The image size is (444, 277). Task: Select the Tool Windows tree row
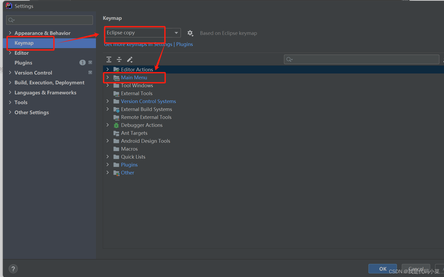pos(273,85)
